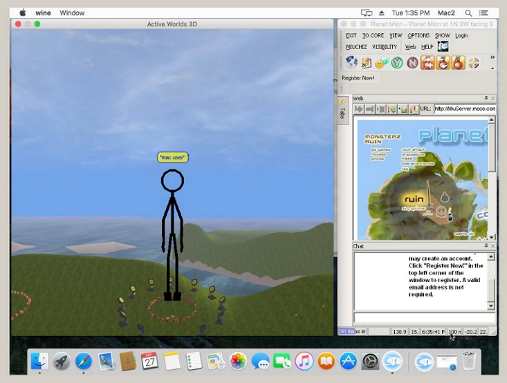
Task: Click the plain red ball toolbar icon
Action: pos(458,63)
